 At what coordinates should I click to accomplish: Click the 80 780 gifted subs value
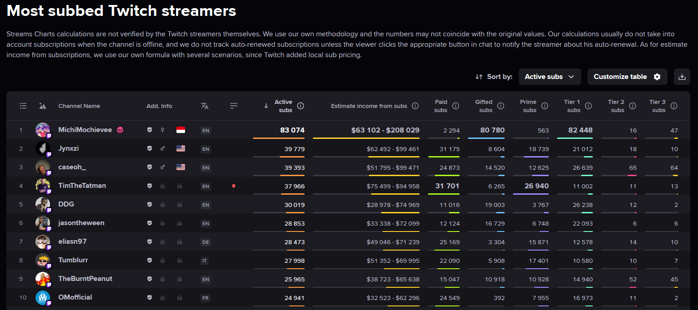[x=492, y=130]
